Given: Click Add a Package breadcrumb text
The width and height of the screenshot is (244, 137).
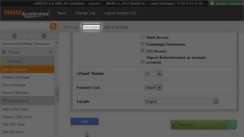Looking at the screenshot, I should click(116, 27).
